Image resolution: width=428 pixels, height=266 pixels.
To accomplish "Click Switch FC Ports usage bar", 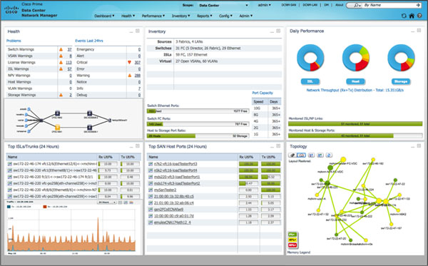I will pyautogui.click(x=198, y=124).
